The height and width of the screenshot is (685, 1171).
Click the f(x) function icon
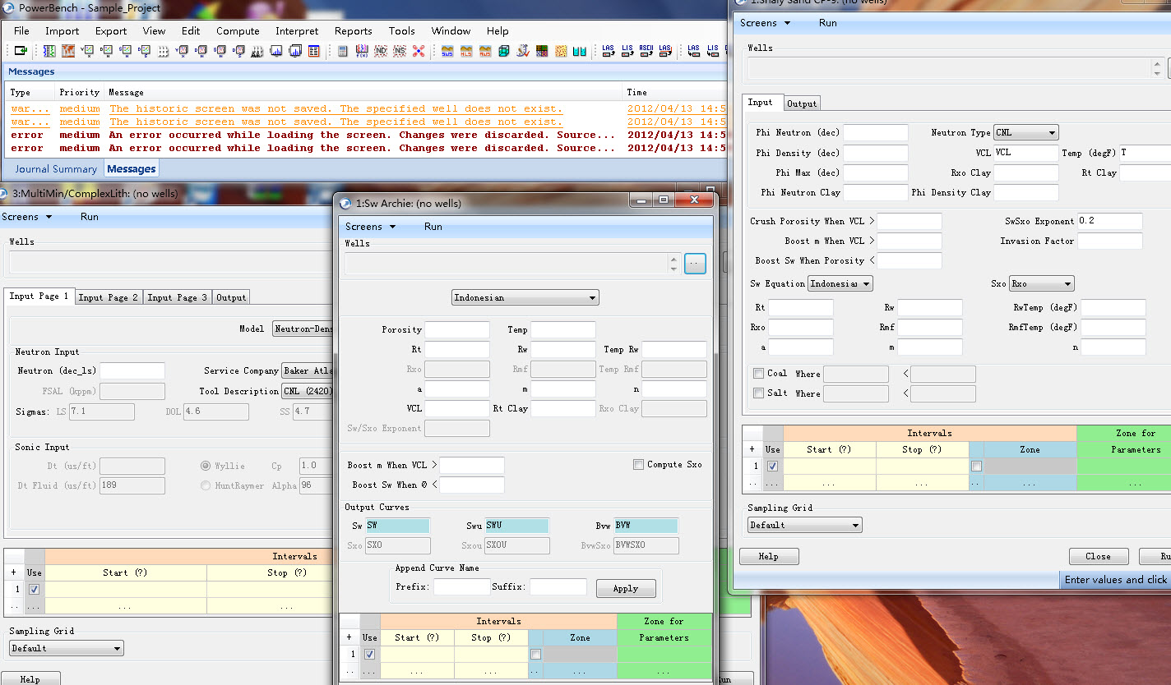[362, 51]
